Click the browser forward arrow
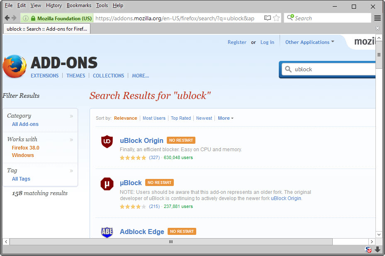The width and height of the screenshot is (385, 256). [x=14, y=18]
